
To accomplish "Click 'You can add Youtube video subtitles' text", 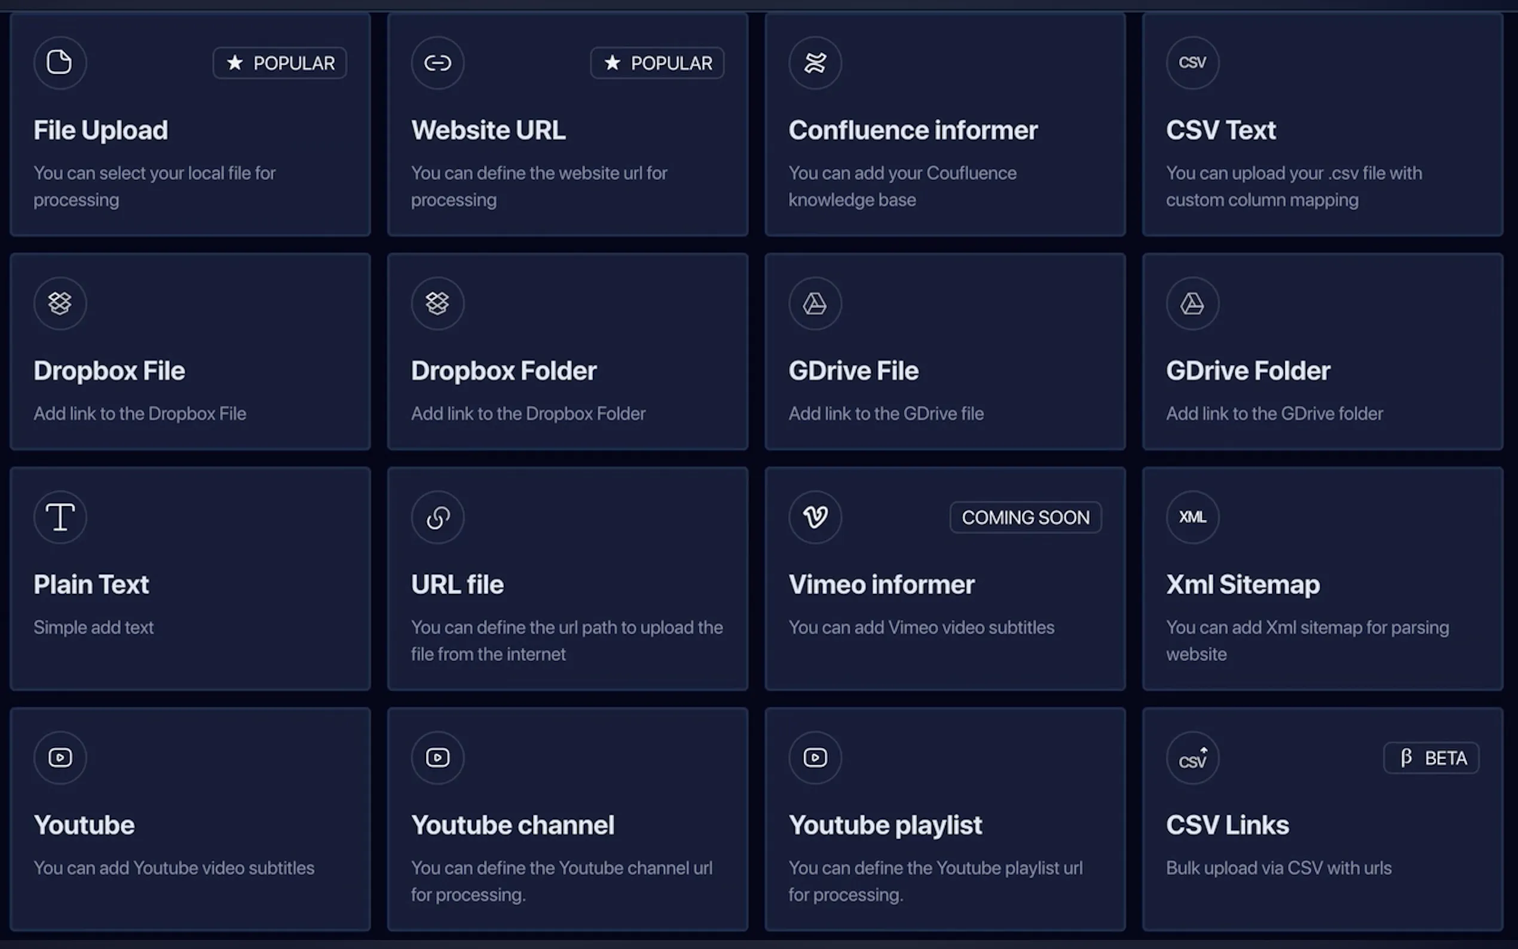I will pyautogui.click(x=174, y=868).
